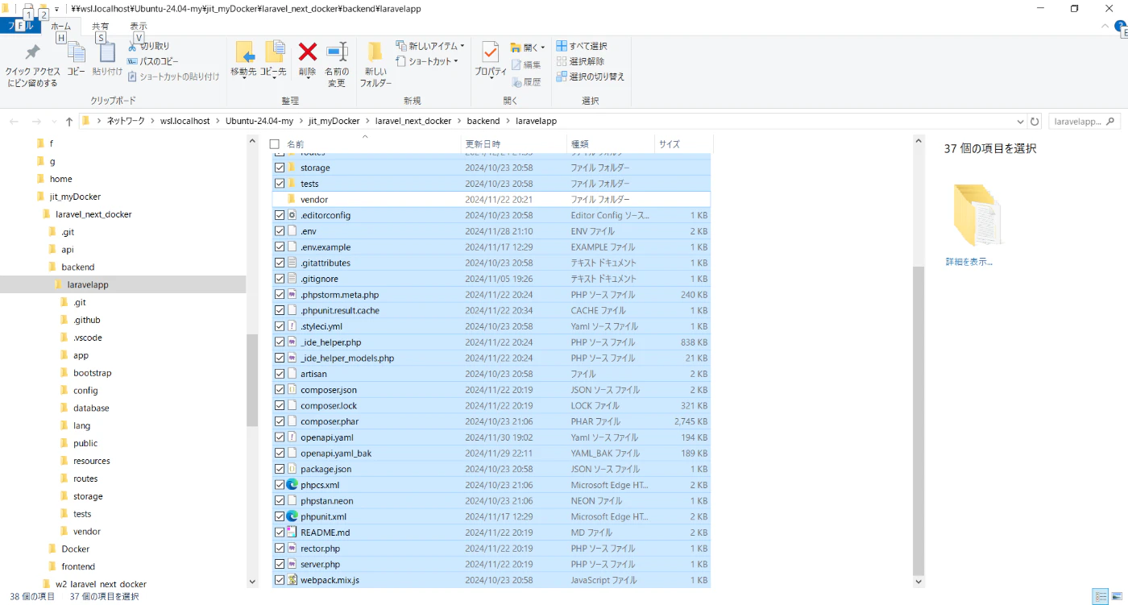This screenshot has height=605, width=1128.
Task: Click Select all (すべて選択)
Action: pos(582,46)
